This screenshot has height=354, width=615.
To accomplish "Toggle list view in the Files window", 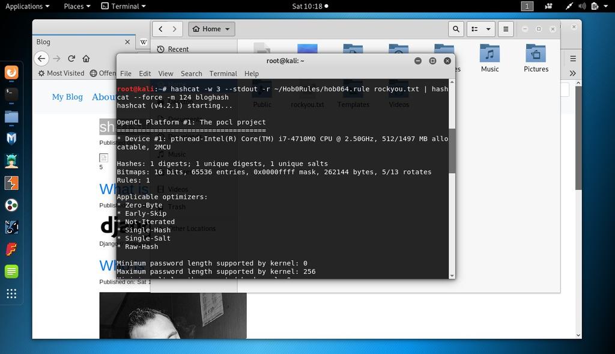I will click(474, 29).
